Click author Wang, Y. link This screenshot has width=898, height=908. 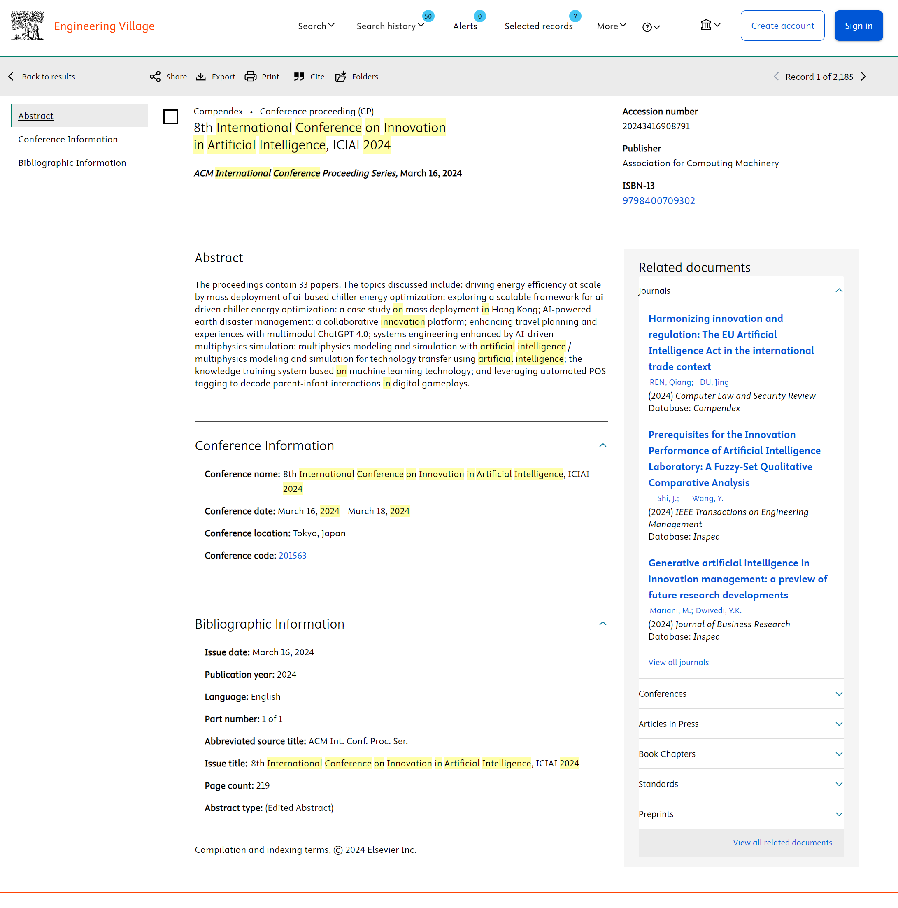(x=707, y=498)
